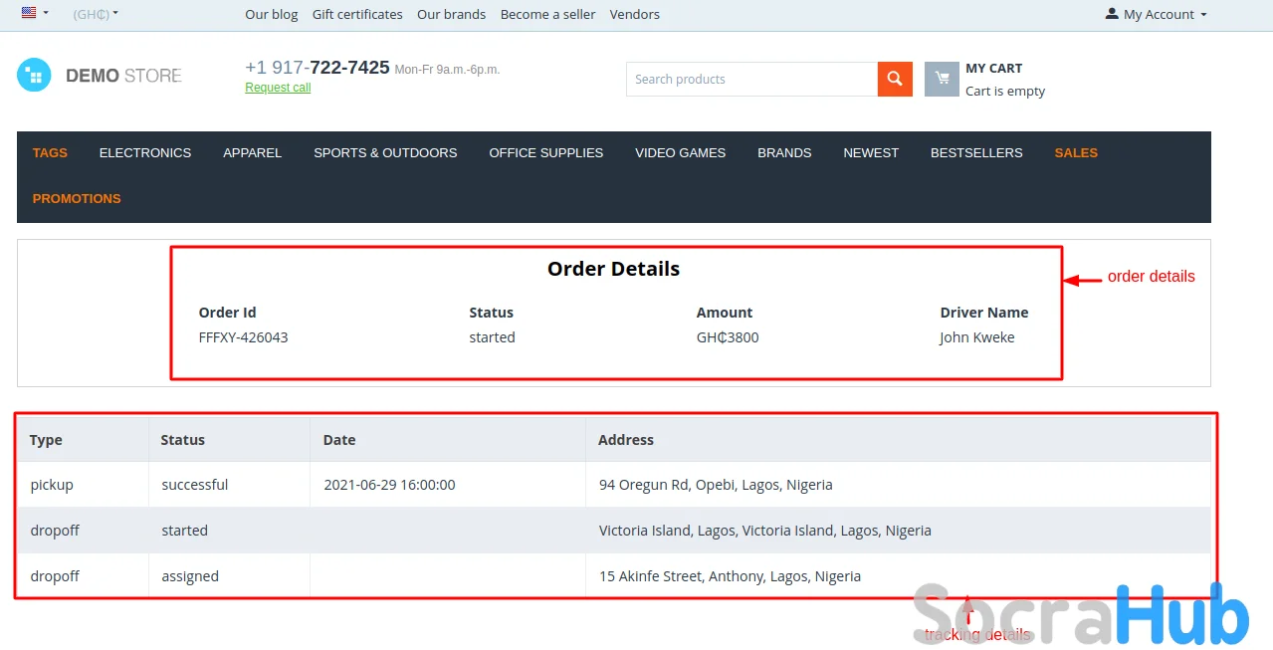This screenshot has height=650, width=1273.
Task: Open the Promotions menu item
Action: click(77, 198)
